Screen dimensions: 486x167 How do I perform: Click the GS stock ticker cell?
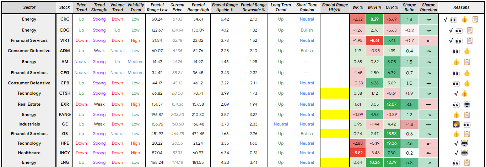pos(65,134)
